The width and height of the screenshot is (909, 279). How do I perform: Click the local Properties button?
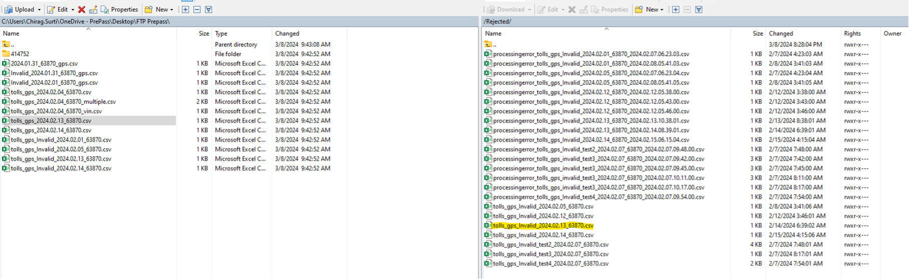pos(120,9)
